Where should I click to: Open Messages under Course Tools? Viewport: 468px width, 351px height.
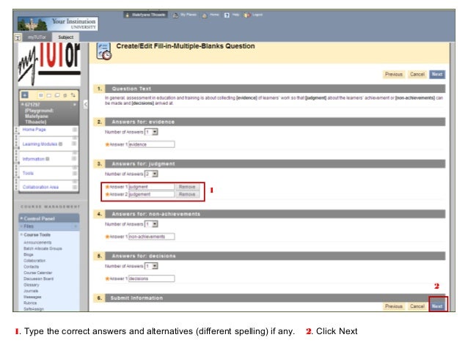click(x=32, y=297)
